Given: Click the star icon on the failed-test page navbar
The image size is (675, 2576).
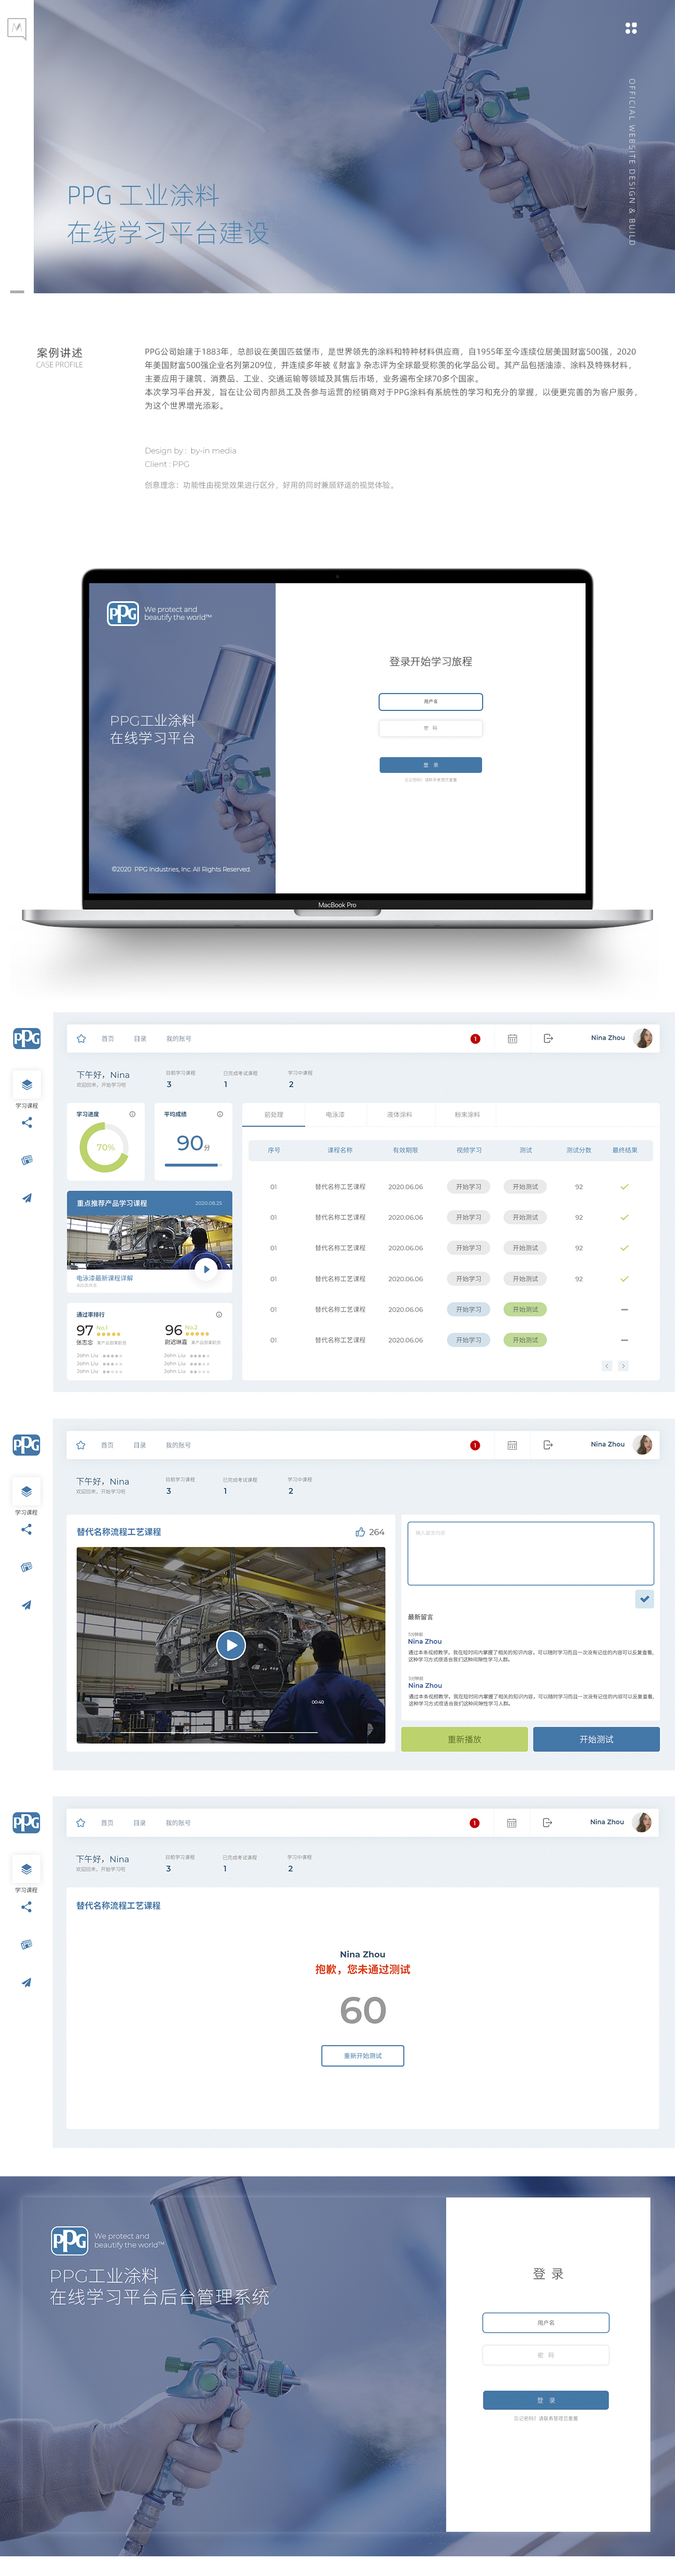Looking at the screenshot, I should (x=81, y=1822).
